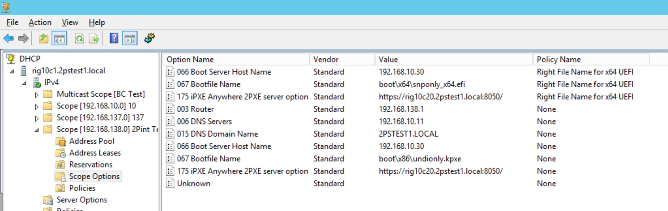The image size is (668, 211).
Task: Collapse Scope [192.168.138.0] 2Pint node
Action: tap(37, 130)
